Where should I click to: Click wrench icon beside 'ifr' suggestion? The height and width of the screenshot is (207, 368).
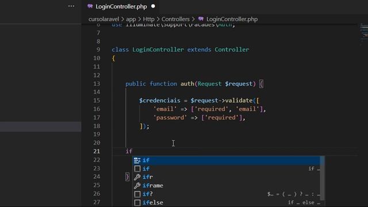(x=137, y=177)
